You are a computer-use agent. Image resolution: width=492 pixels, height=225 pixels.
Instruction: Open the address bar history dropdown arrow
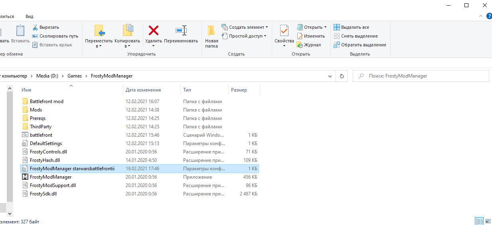tap(330, 76)
